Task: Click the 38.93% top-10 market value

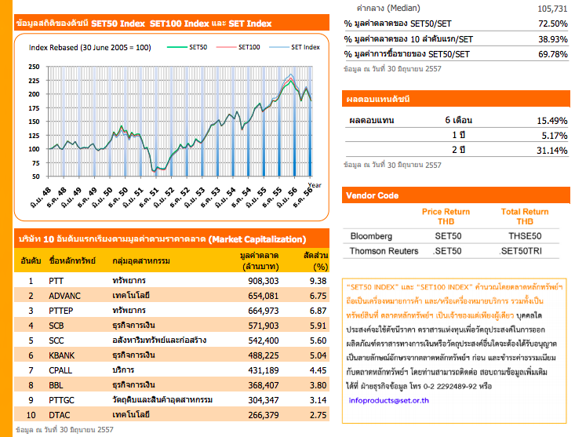Action: 552,39
